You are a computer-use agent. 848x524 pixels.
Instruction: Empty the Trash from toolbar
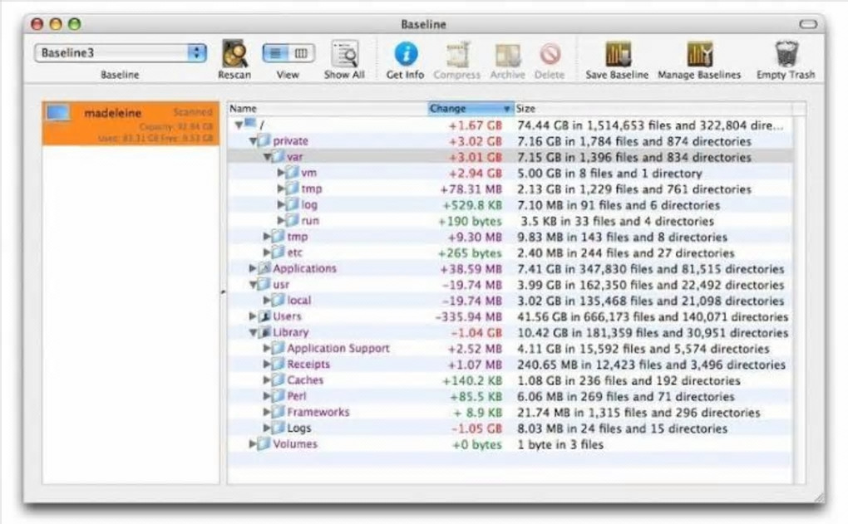(x=786, y=54)
